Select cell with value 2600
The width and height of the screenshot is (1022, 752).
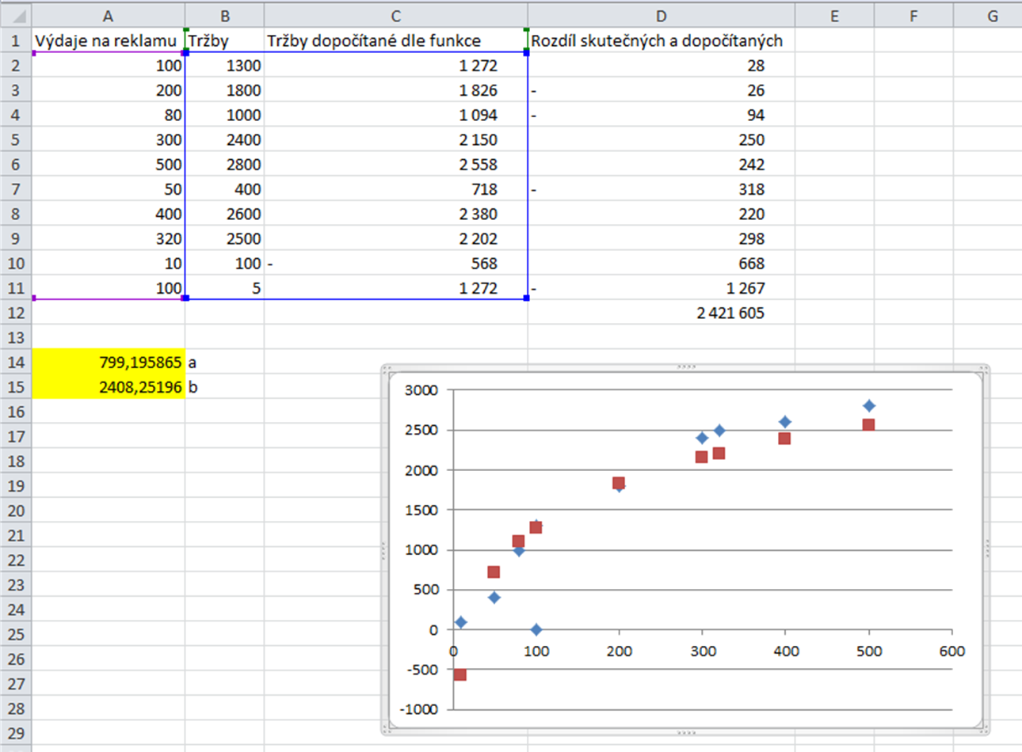tap(225, 214)
